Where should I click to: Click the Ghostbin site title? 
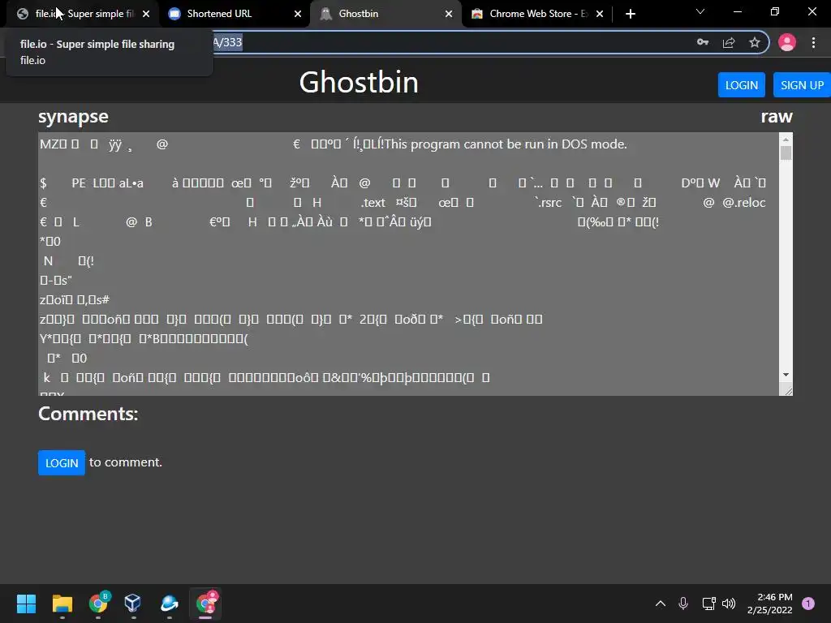pyautogui.click(x=359, y=83)
